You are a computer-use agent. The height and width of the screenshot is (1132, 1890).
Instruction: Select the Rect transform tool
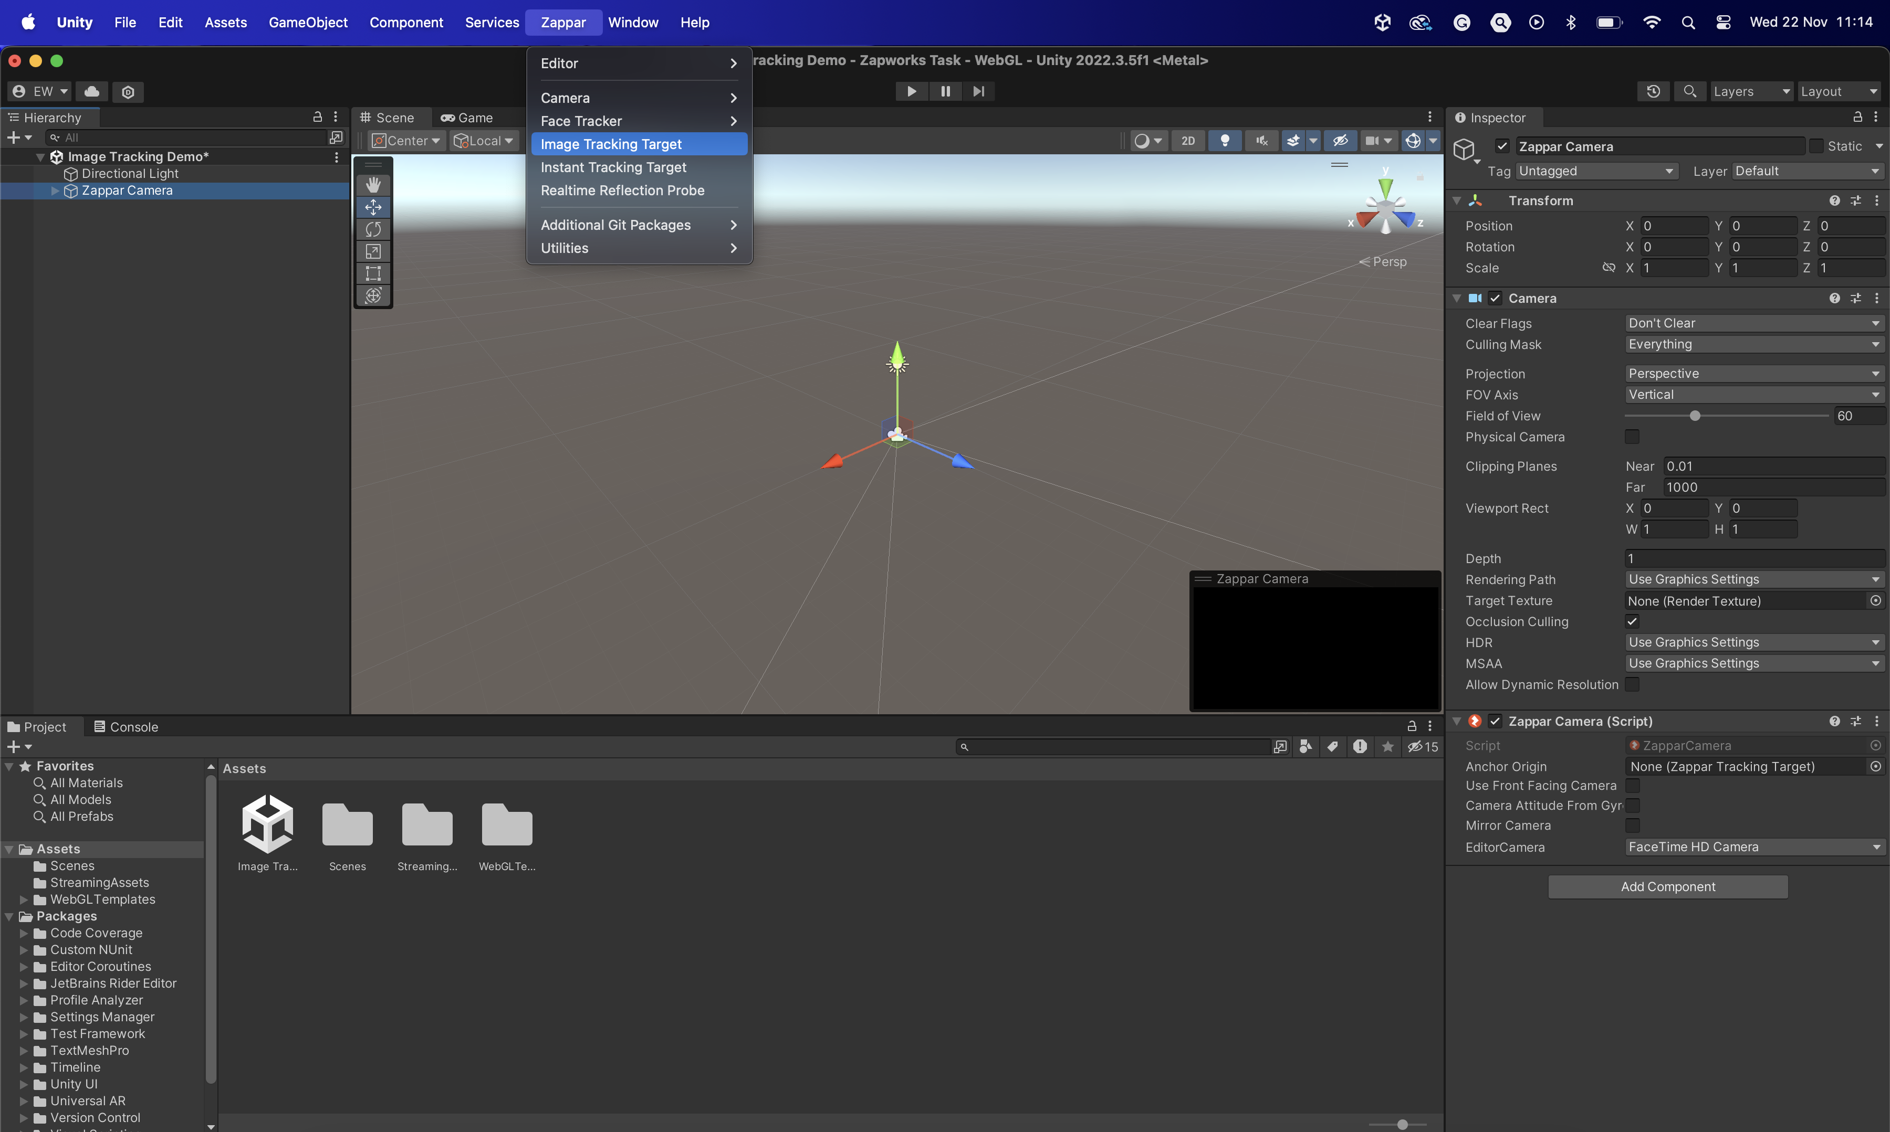point(372,273)
